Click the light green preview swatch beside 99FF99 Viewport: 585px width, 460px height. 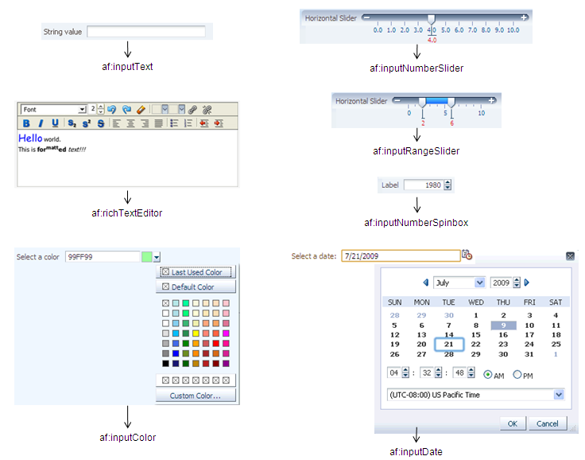[x=146, y=257]
